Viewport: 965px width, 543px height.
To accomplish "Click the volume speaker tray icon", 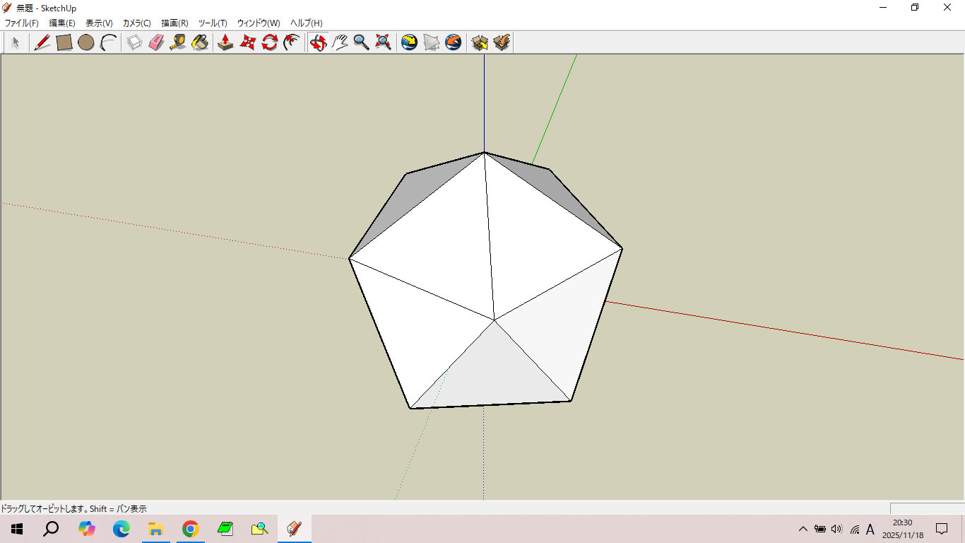I will tap(837, 529).
